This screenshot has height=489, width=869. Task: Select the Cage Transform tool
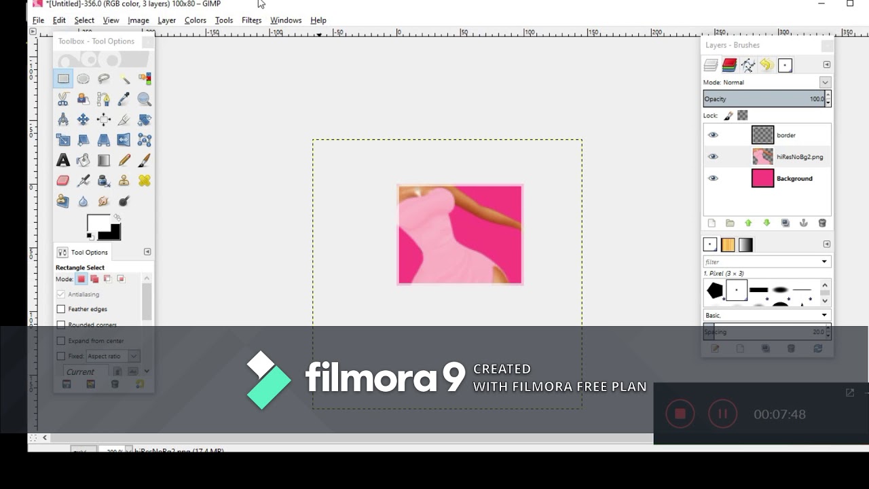[x=144, y=140]
